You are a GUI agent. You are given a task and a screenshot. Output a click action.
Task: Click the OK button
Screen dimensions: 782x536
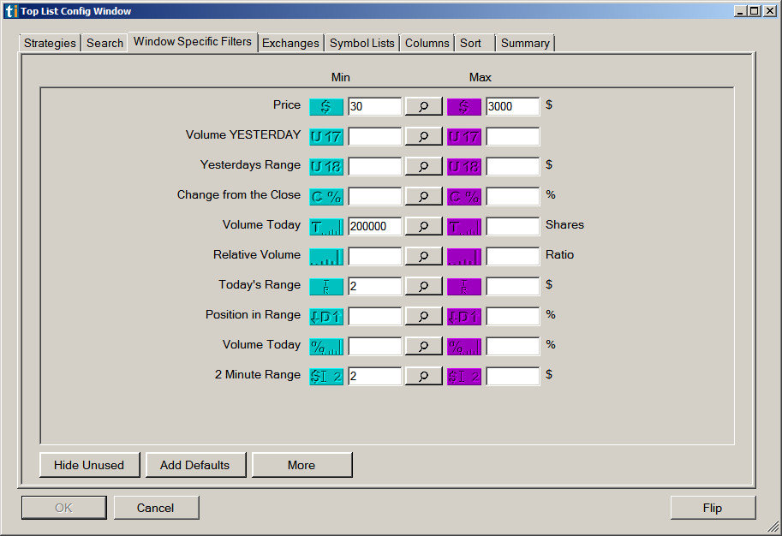[x=64, y=508]
